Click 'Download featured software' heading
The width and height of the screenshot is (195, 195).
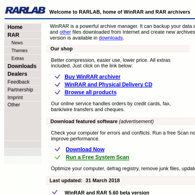pyautogui.click(x=84, y=122)
